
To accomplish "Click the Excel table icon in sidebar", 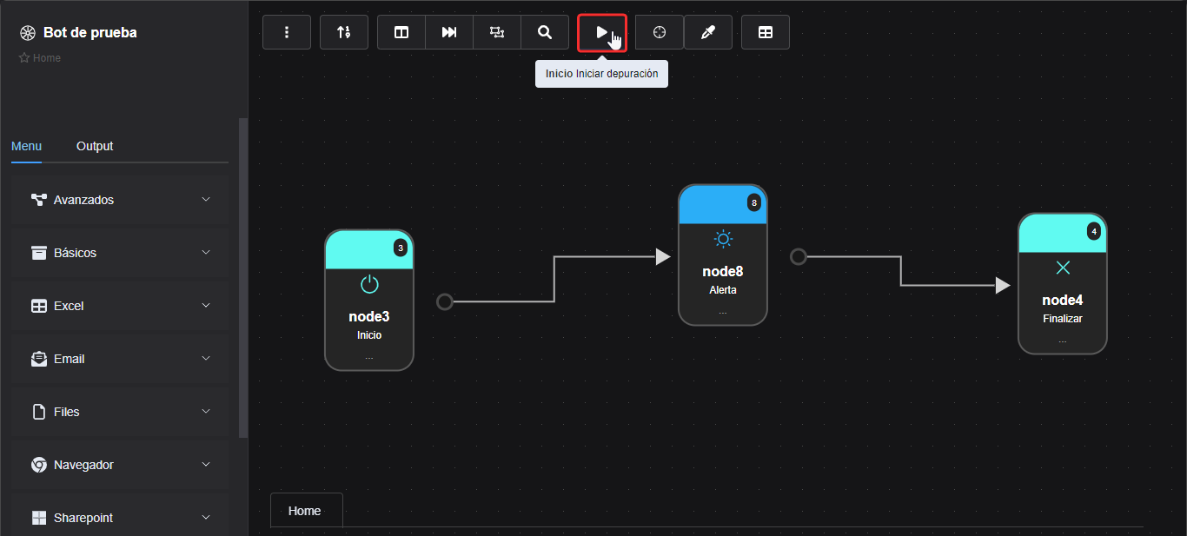I will tap(39, 306).
